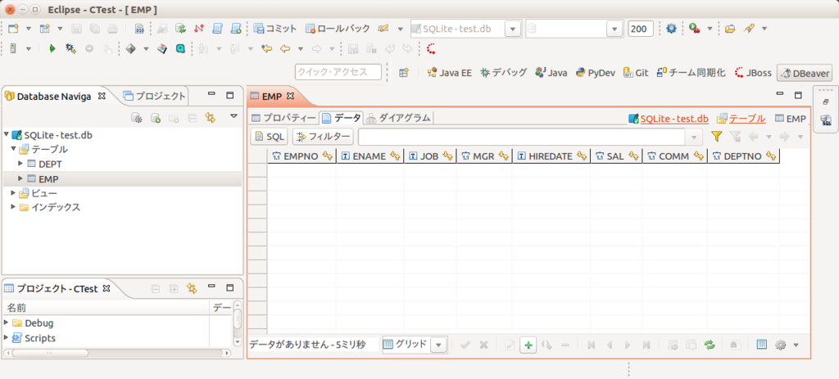Click the red JBoss ring icon in second toolbar
This screenshot has width=839, height=379.
click(x=431, y=49)
